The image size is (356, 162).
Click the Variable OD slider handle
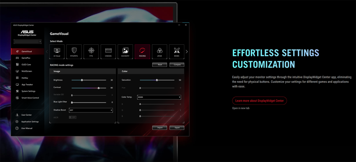click(72, 95)
